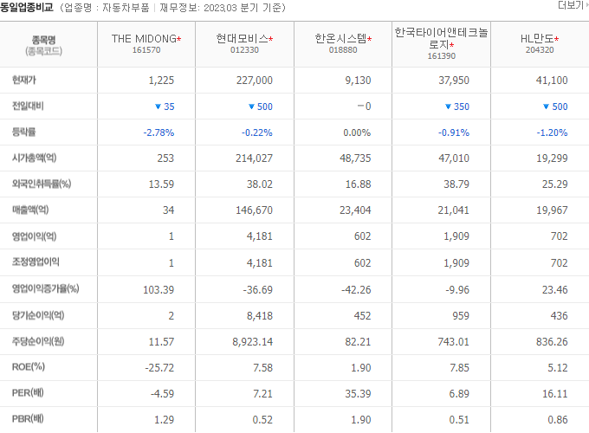Image resolution: width=589 pixels, height=433 pixels.
Task: Select the 현재가 row label
Action: pos(24,80)
